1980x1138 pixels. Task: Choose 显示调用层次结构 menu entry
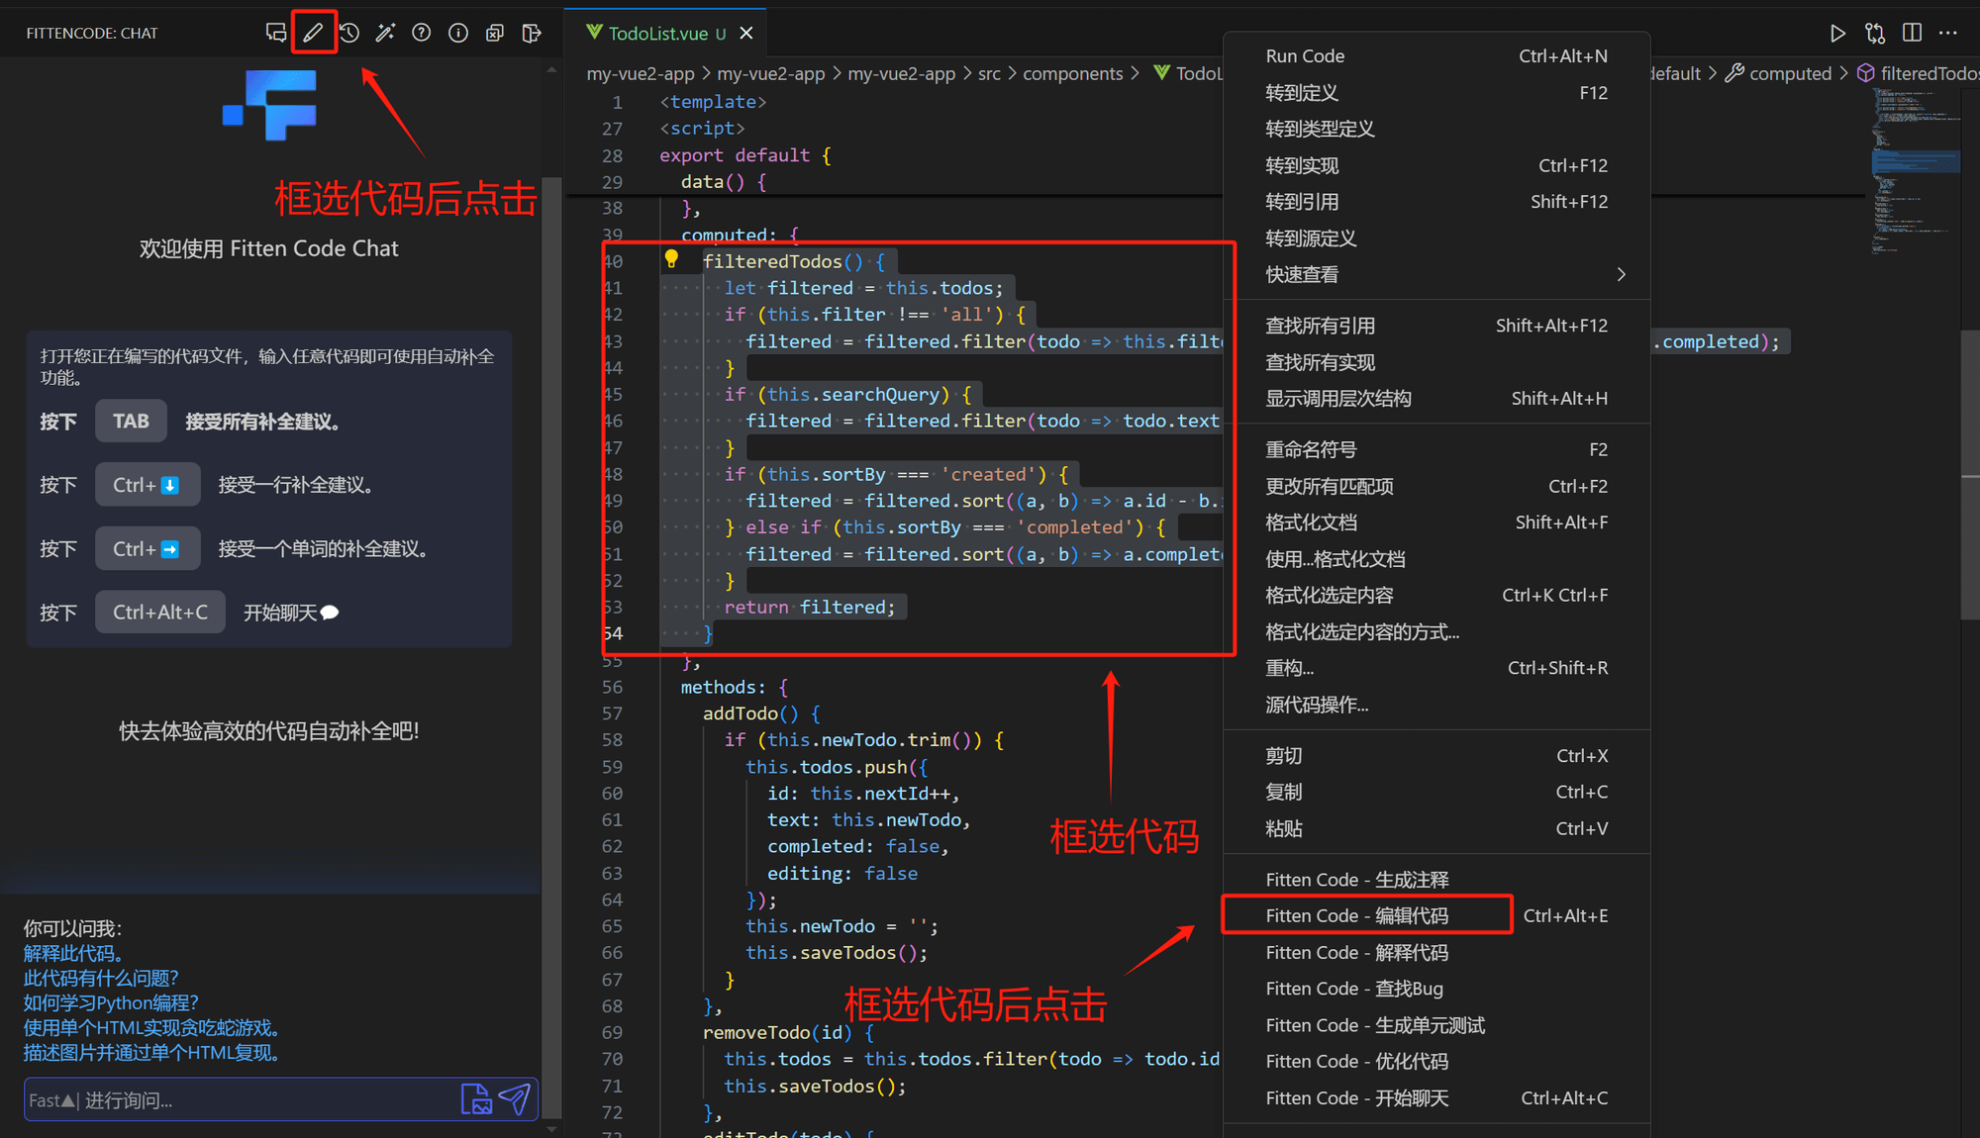(1436, 399)
